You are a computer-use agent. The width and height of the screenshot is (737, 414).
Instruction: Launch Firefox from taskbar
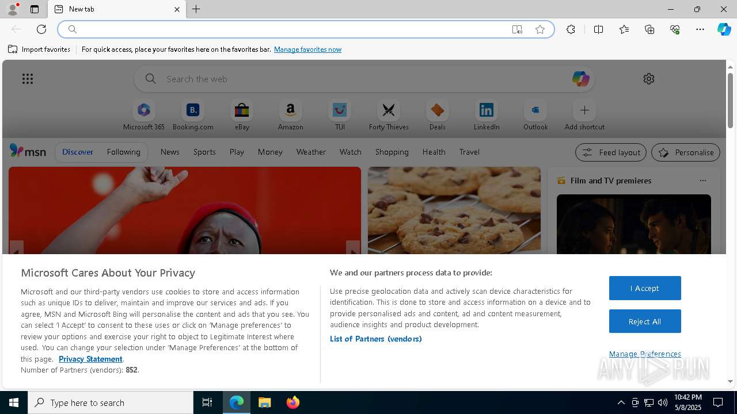tap(293, 402)
